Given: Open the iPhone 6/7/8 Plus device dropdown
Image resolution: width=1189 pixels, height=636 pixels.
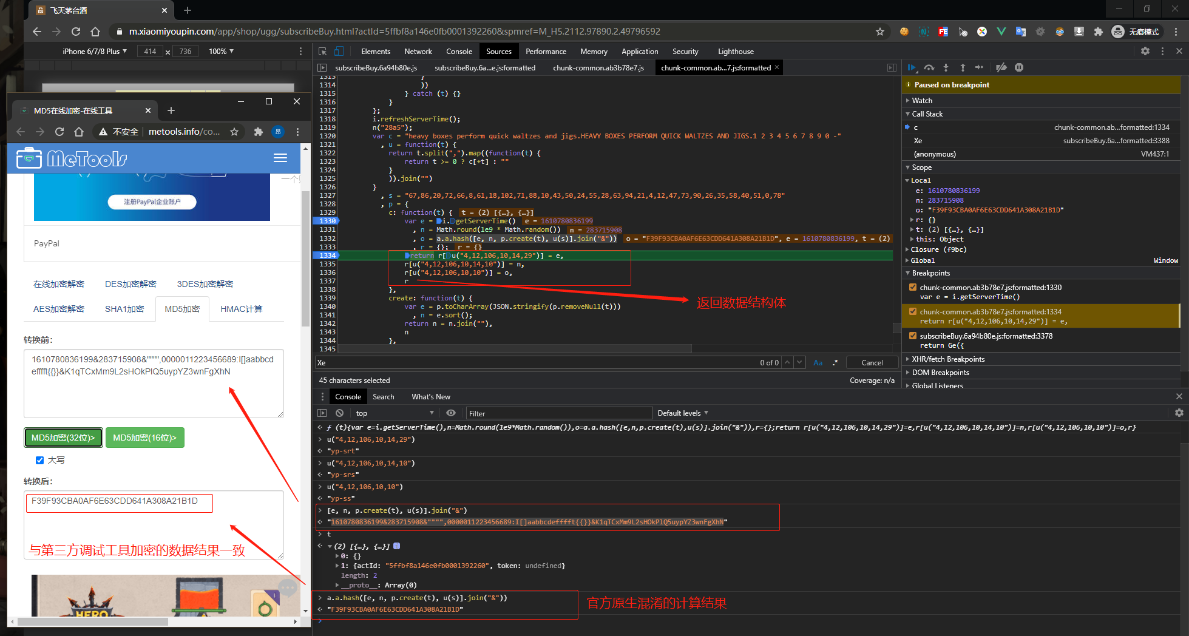Looking at the screenshot, I should click(x=95, y=52).
